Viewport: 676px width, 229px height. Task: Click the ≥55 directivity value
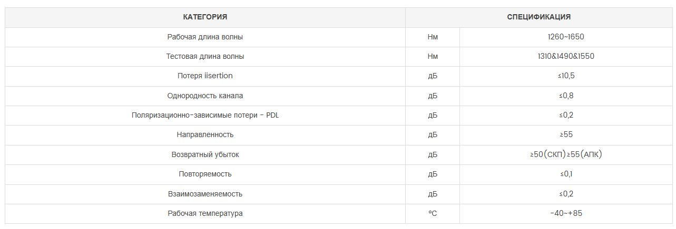[566, 135]
